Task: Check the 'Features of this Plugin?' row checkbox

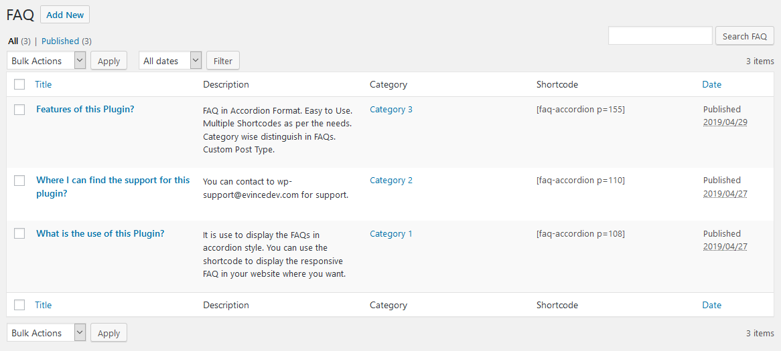Action: [x=19, y=110]
